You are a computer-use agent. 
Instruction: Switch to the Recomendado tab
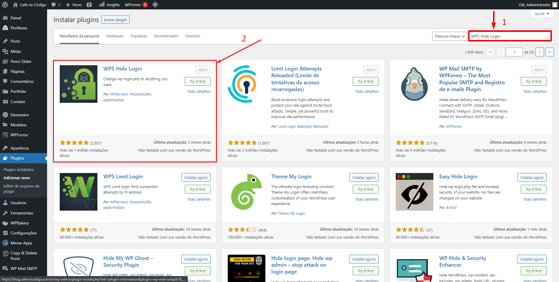coord(166,36)
